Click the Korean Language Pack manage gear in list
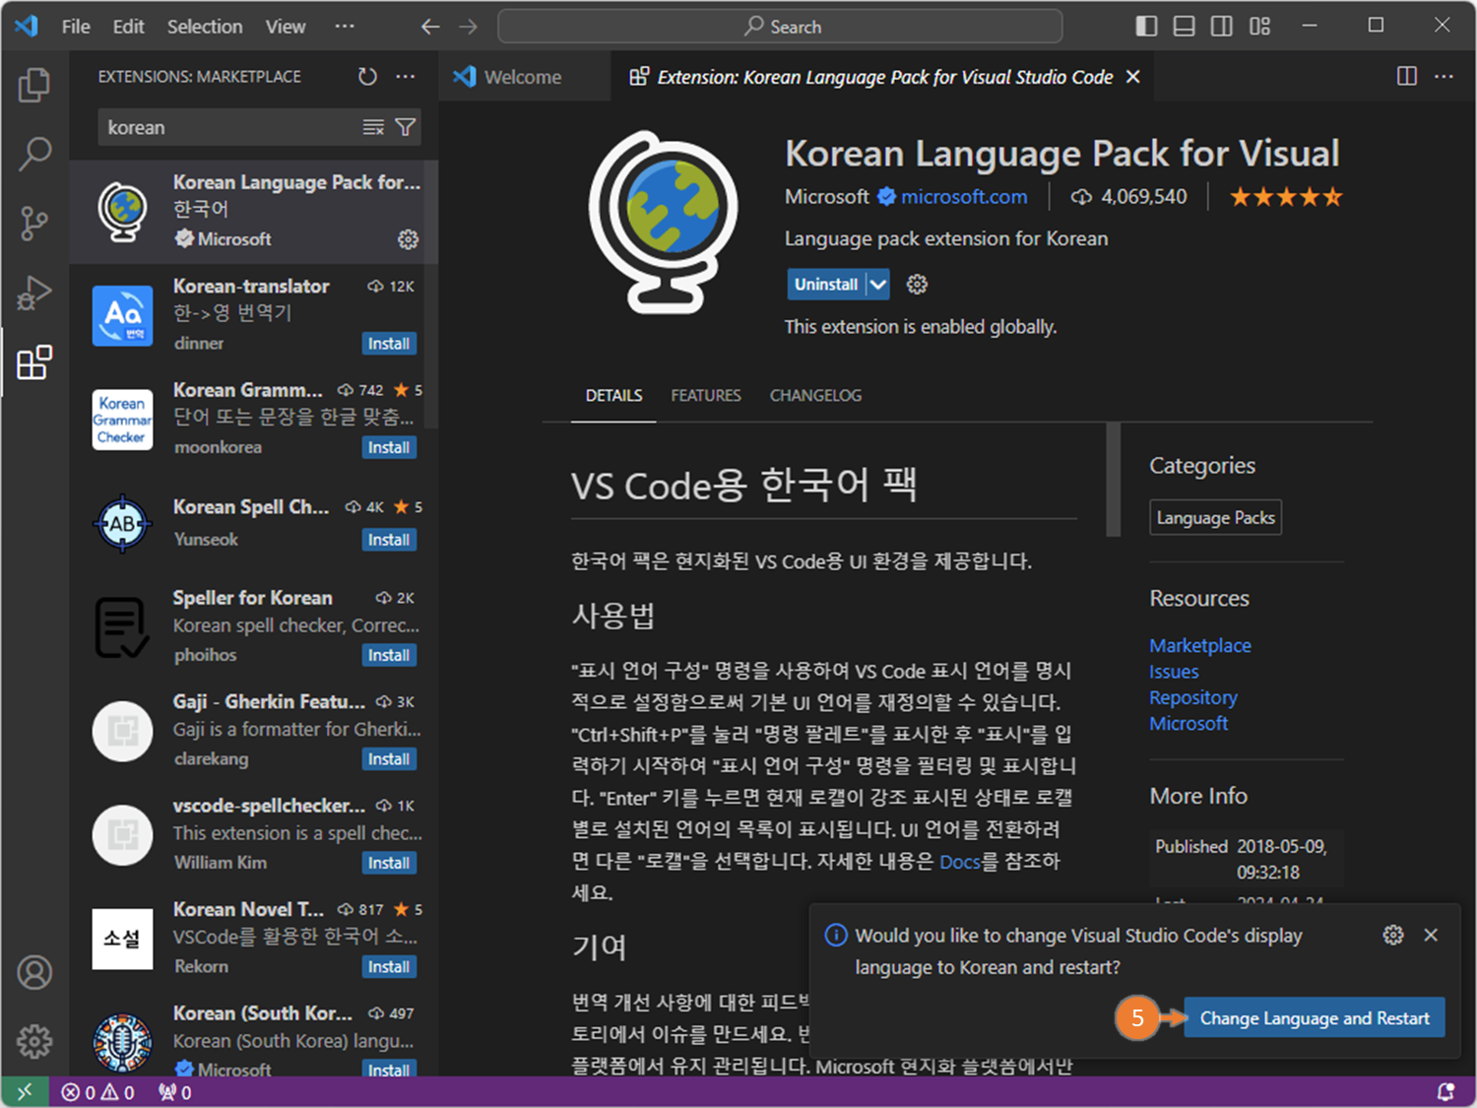Screen dimensions: 1477x1108 pyautogui.click(x=408, y=239)
